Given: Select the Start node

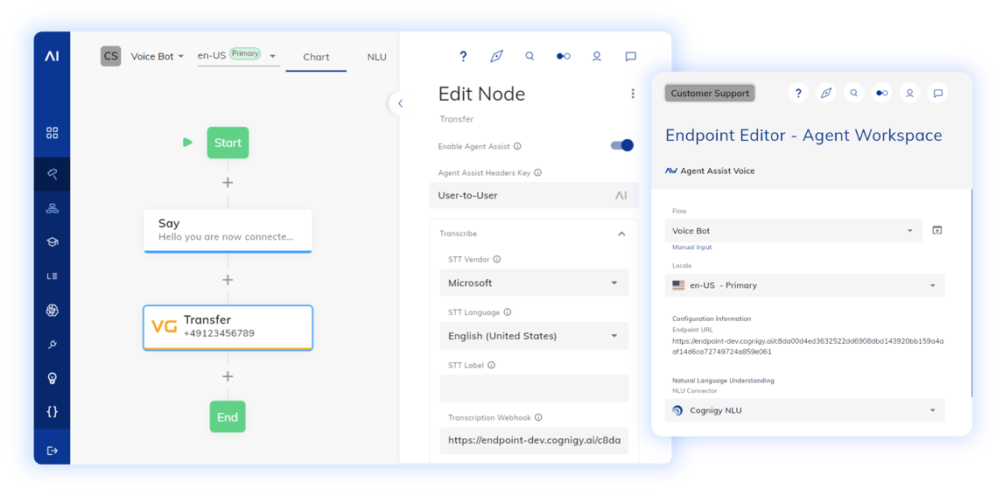Looking at the screenshot, I should click(x=228, y=143).
